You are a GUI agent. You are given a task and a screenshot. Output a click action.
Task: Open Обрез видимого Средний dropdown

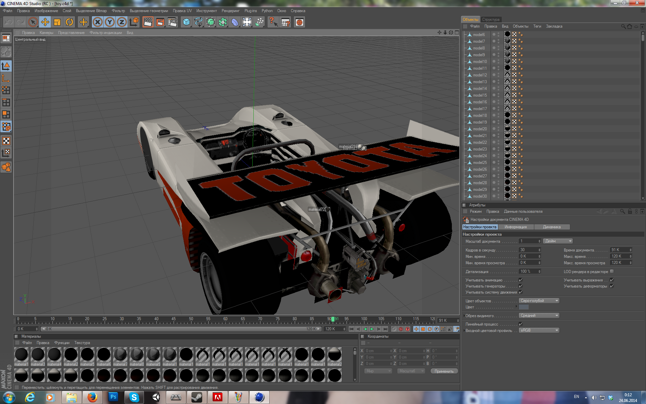(x=539, y=315)
